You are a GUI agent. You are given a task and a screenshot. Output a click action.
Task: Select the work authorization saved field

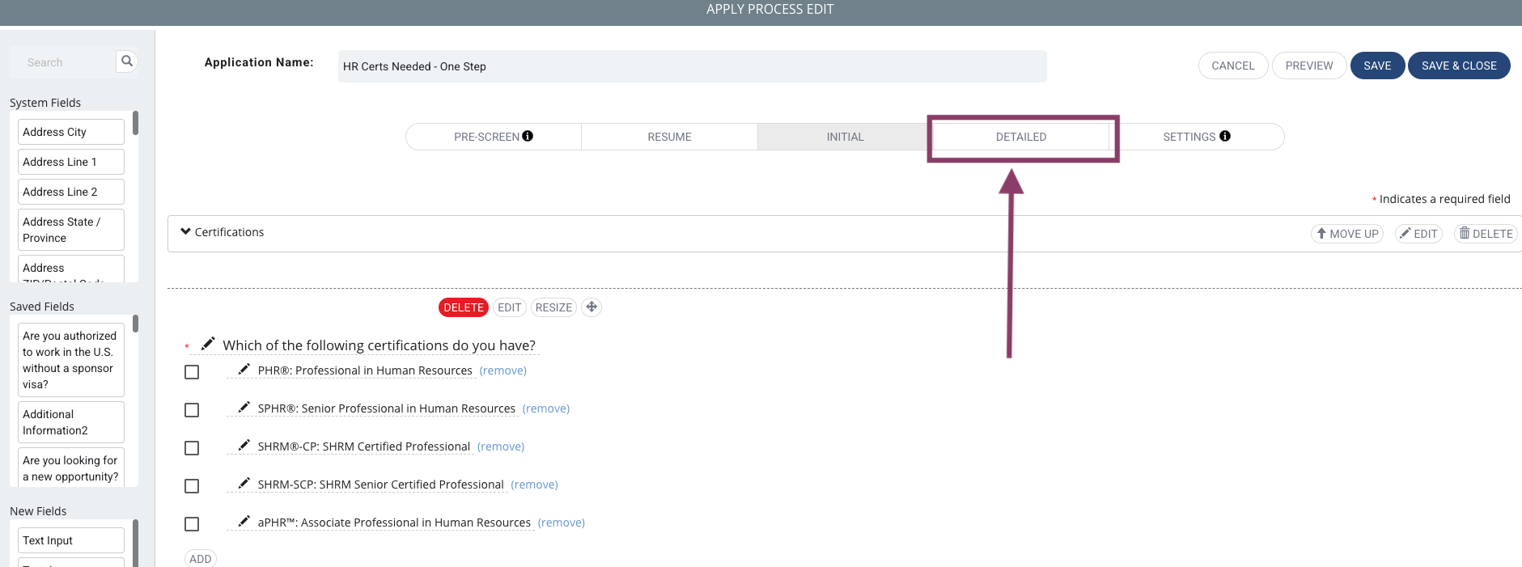click(71, 360)
